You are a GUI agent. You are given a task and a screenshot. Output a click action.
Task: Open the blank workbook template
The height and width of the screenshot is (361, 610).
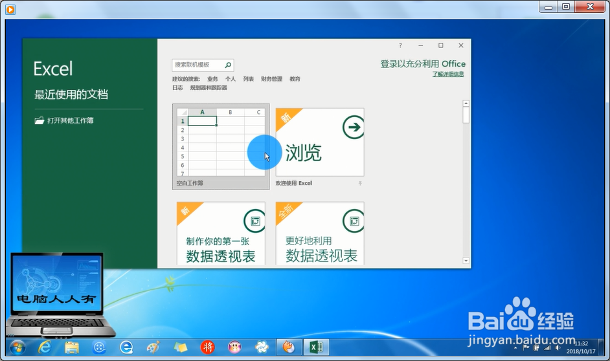221,146
